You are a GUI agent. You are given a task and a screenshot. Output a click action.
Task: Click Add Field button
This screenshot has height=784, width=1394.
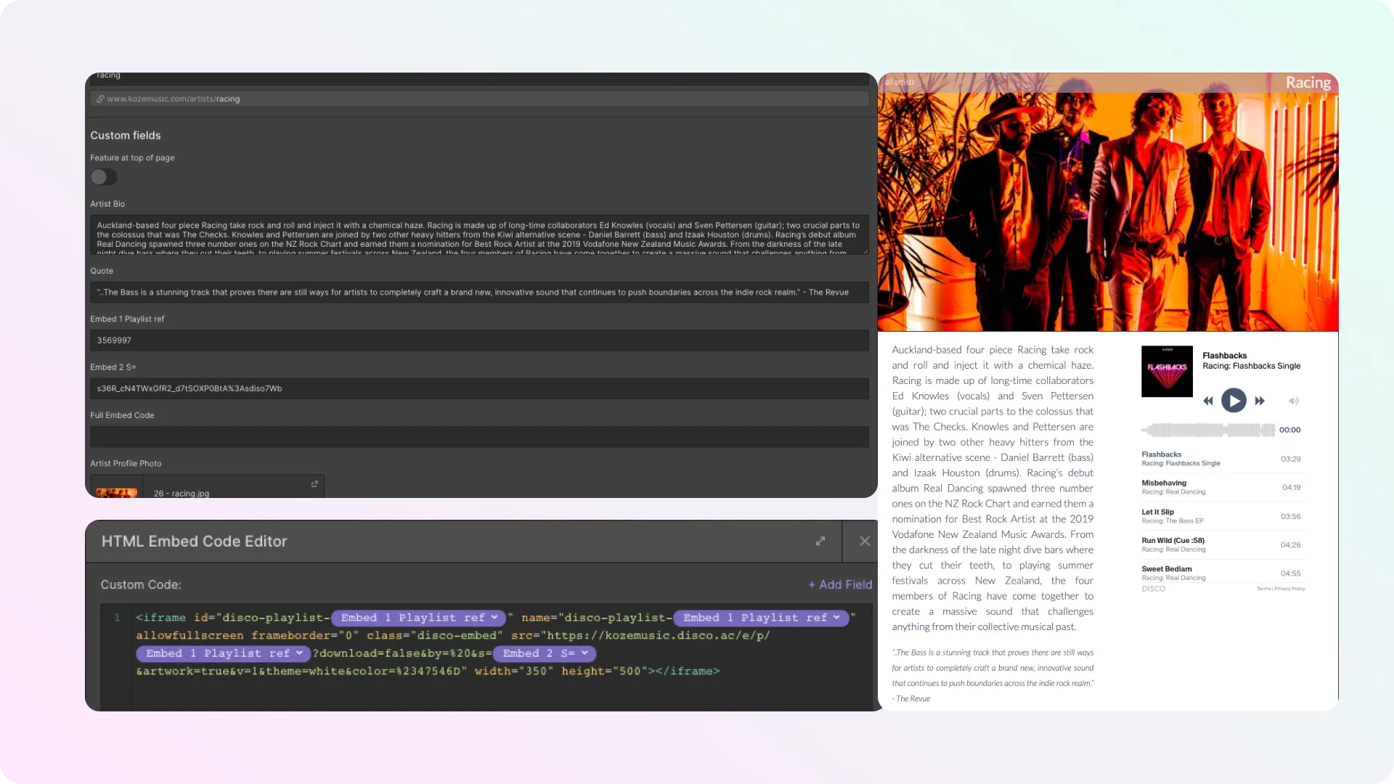840,584
